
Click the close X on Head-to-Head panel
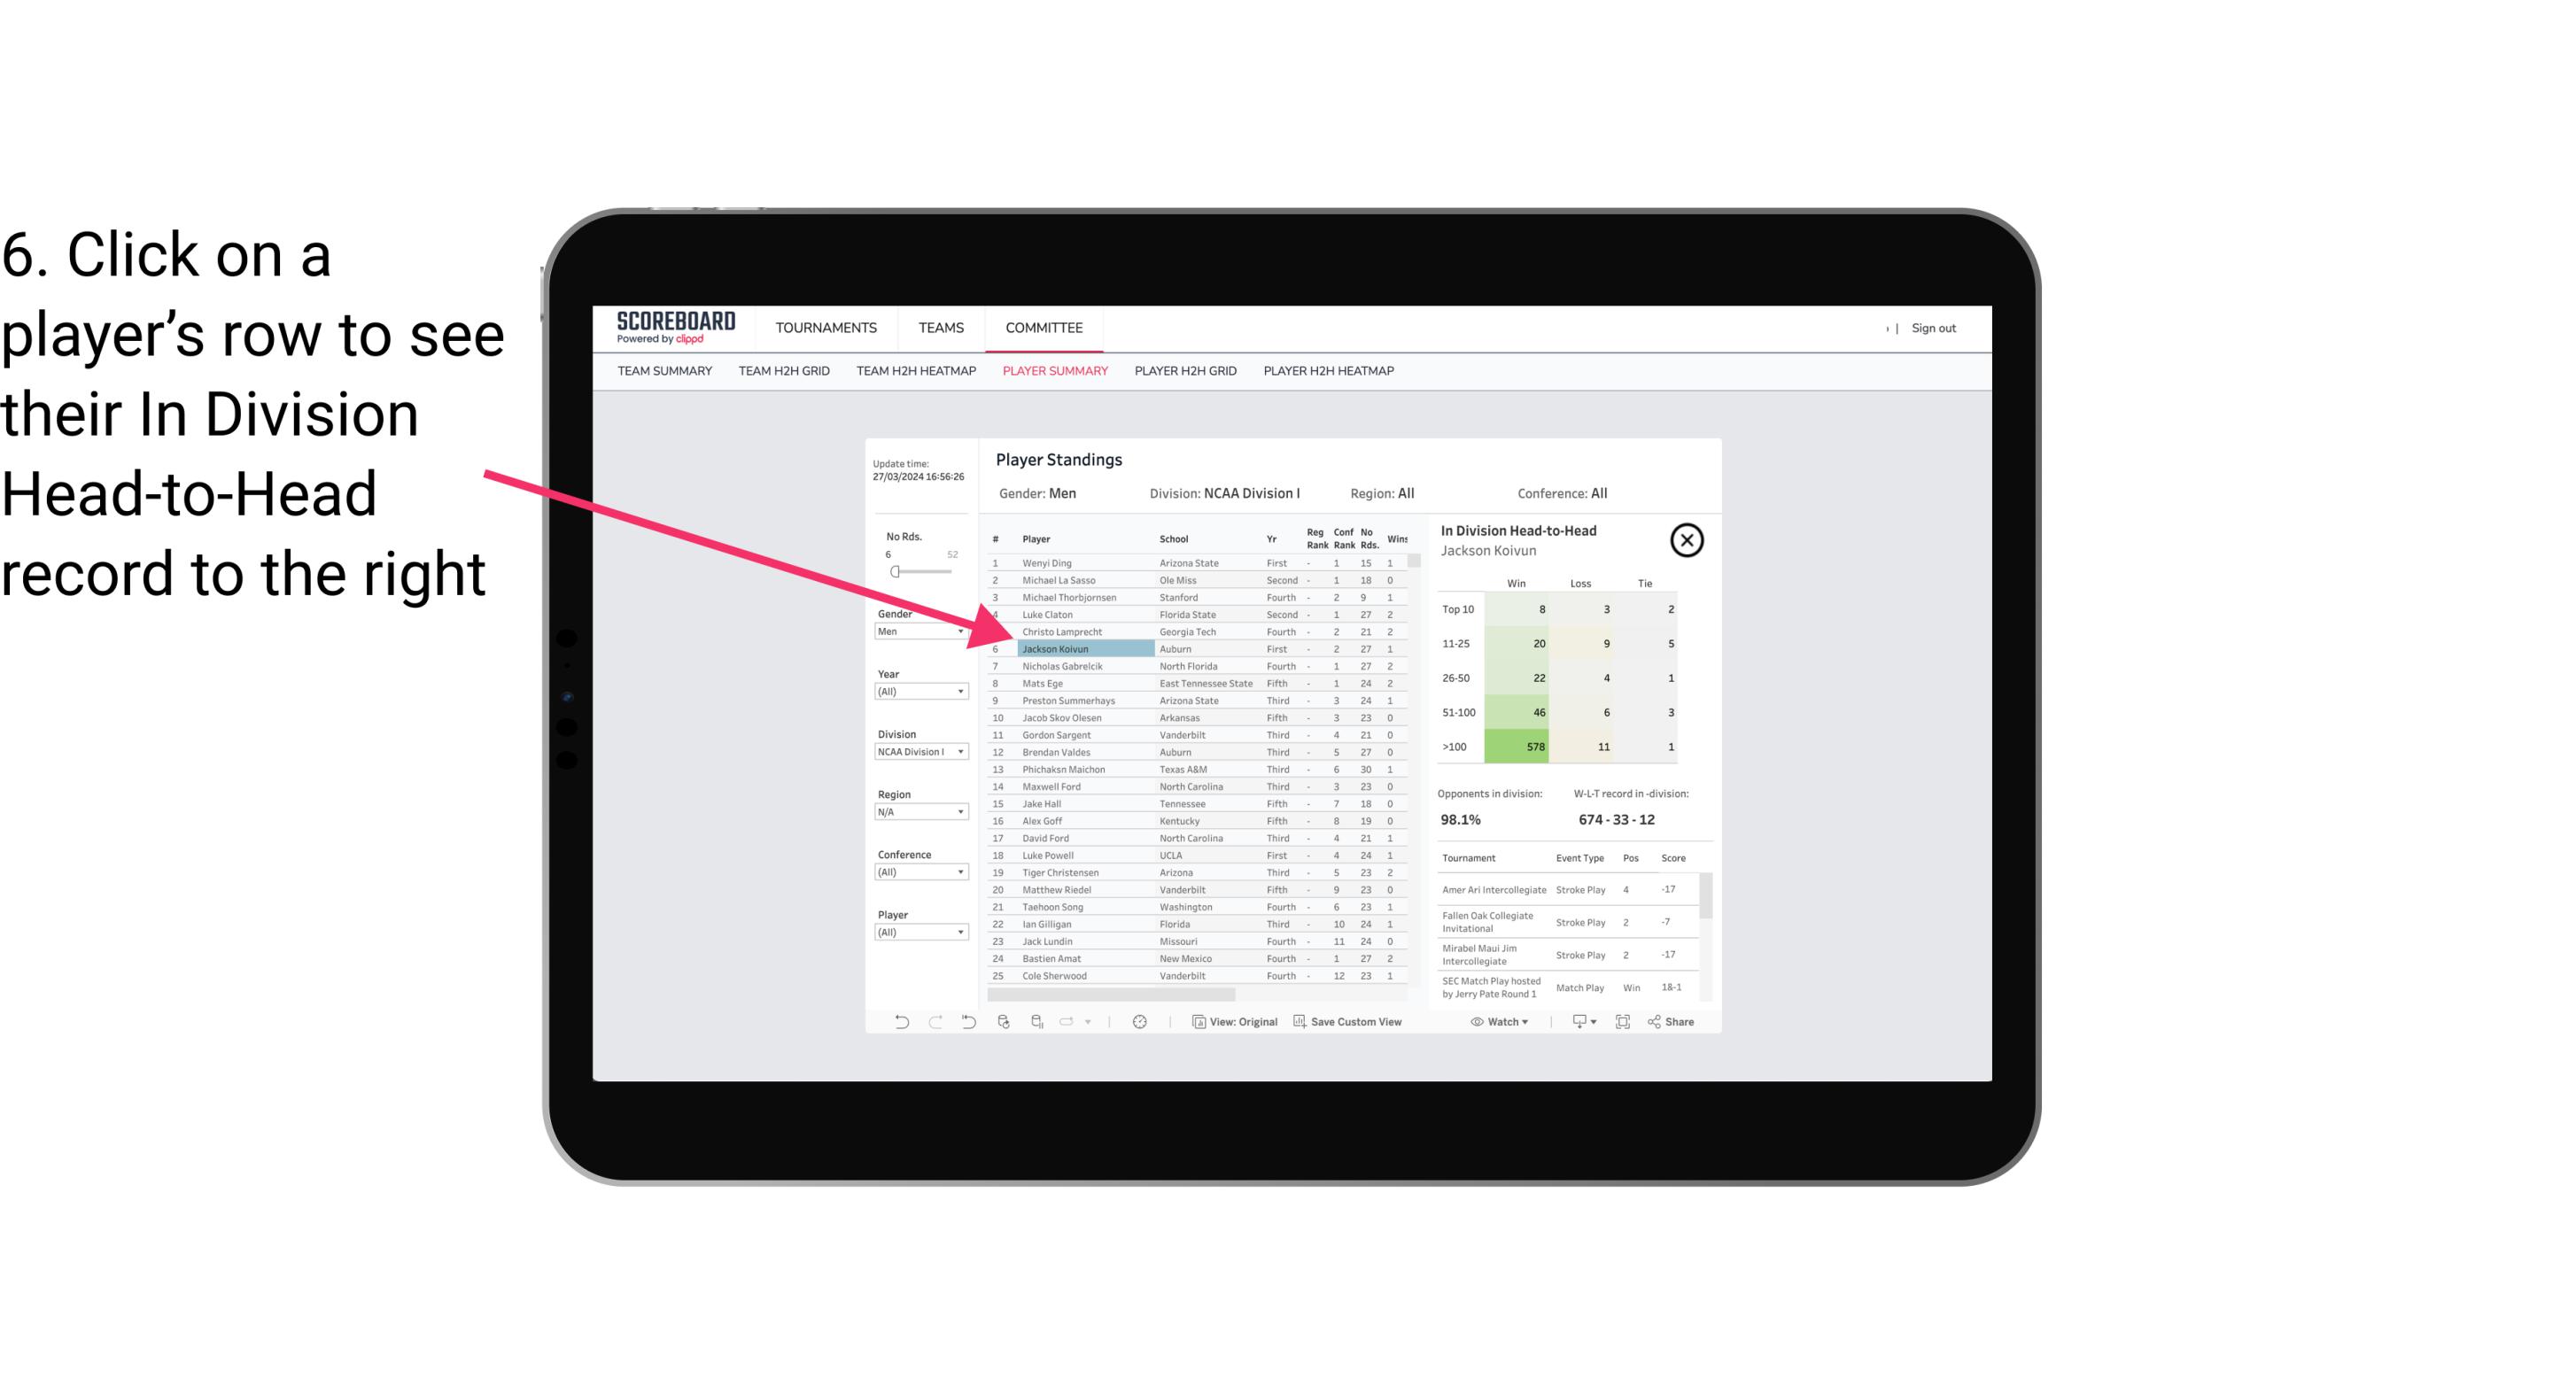point(1687,541)
